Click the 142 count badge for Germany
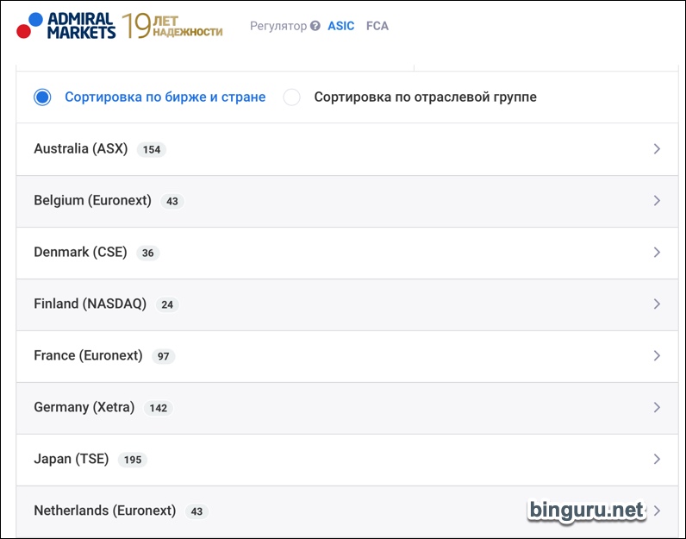The width and height of the screenshot is (686, 539). point(158,408)
